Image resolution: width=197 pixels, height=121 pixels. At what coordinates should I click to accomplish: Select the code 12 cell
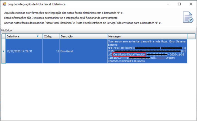pyautogui.click(x=51, y=51)
